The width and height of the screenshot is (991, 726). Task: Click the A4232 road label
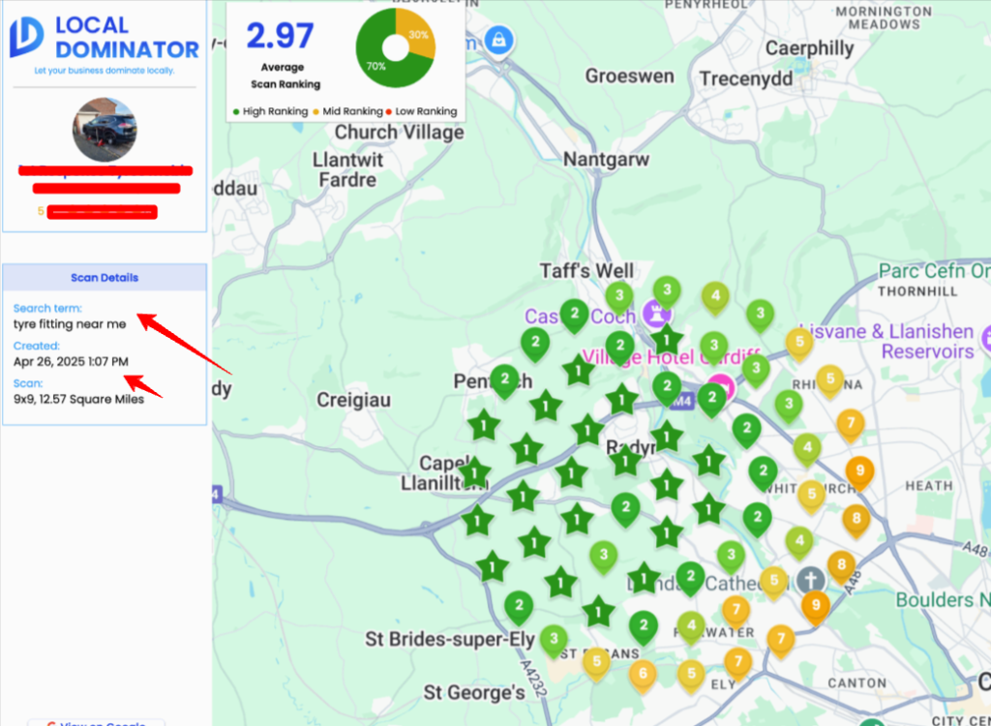pyautogui.click(x=533, y=680)
